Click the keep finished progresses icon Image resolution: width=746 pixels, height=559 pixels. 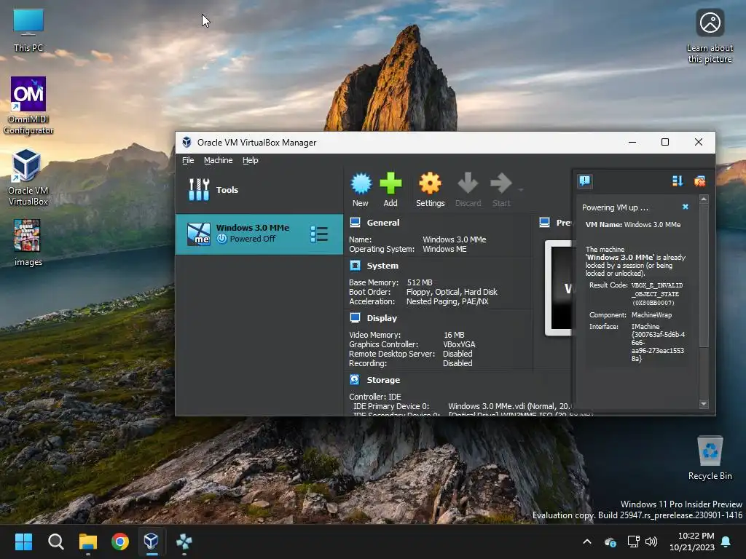click(x=678, y=181)
